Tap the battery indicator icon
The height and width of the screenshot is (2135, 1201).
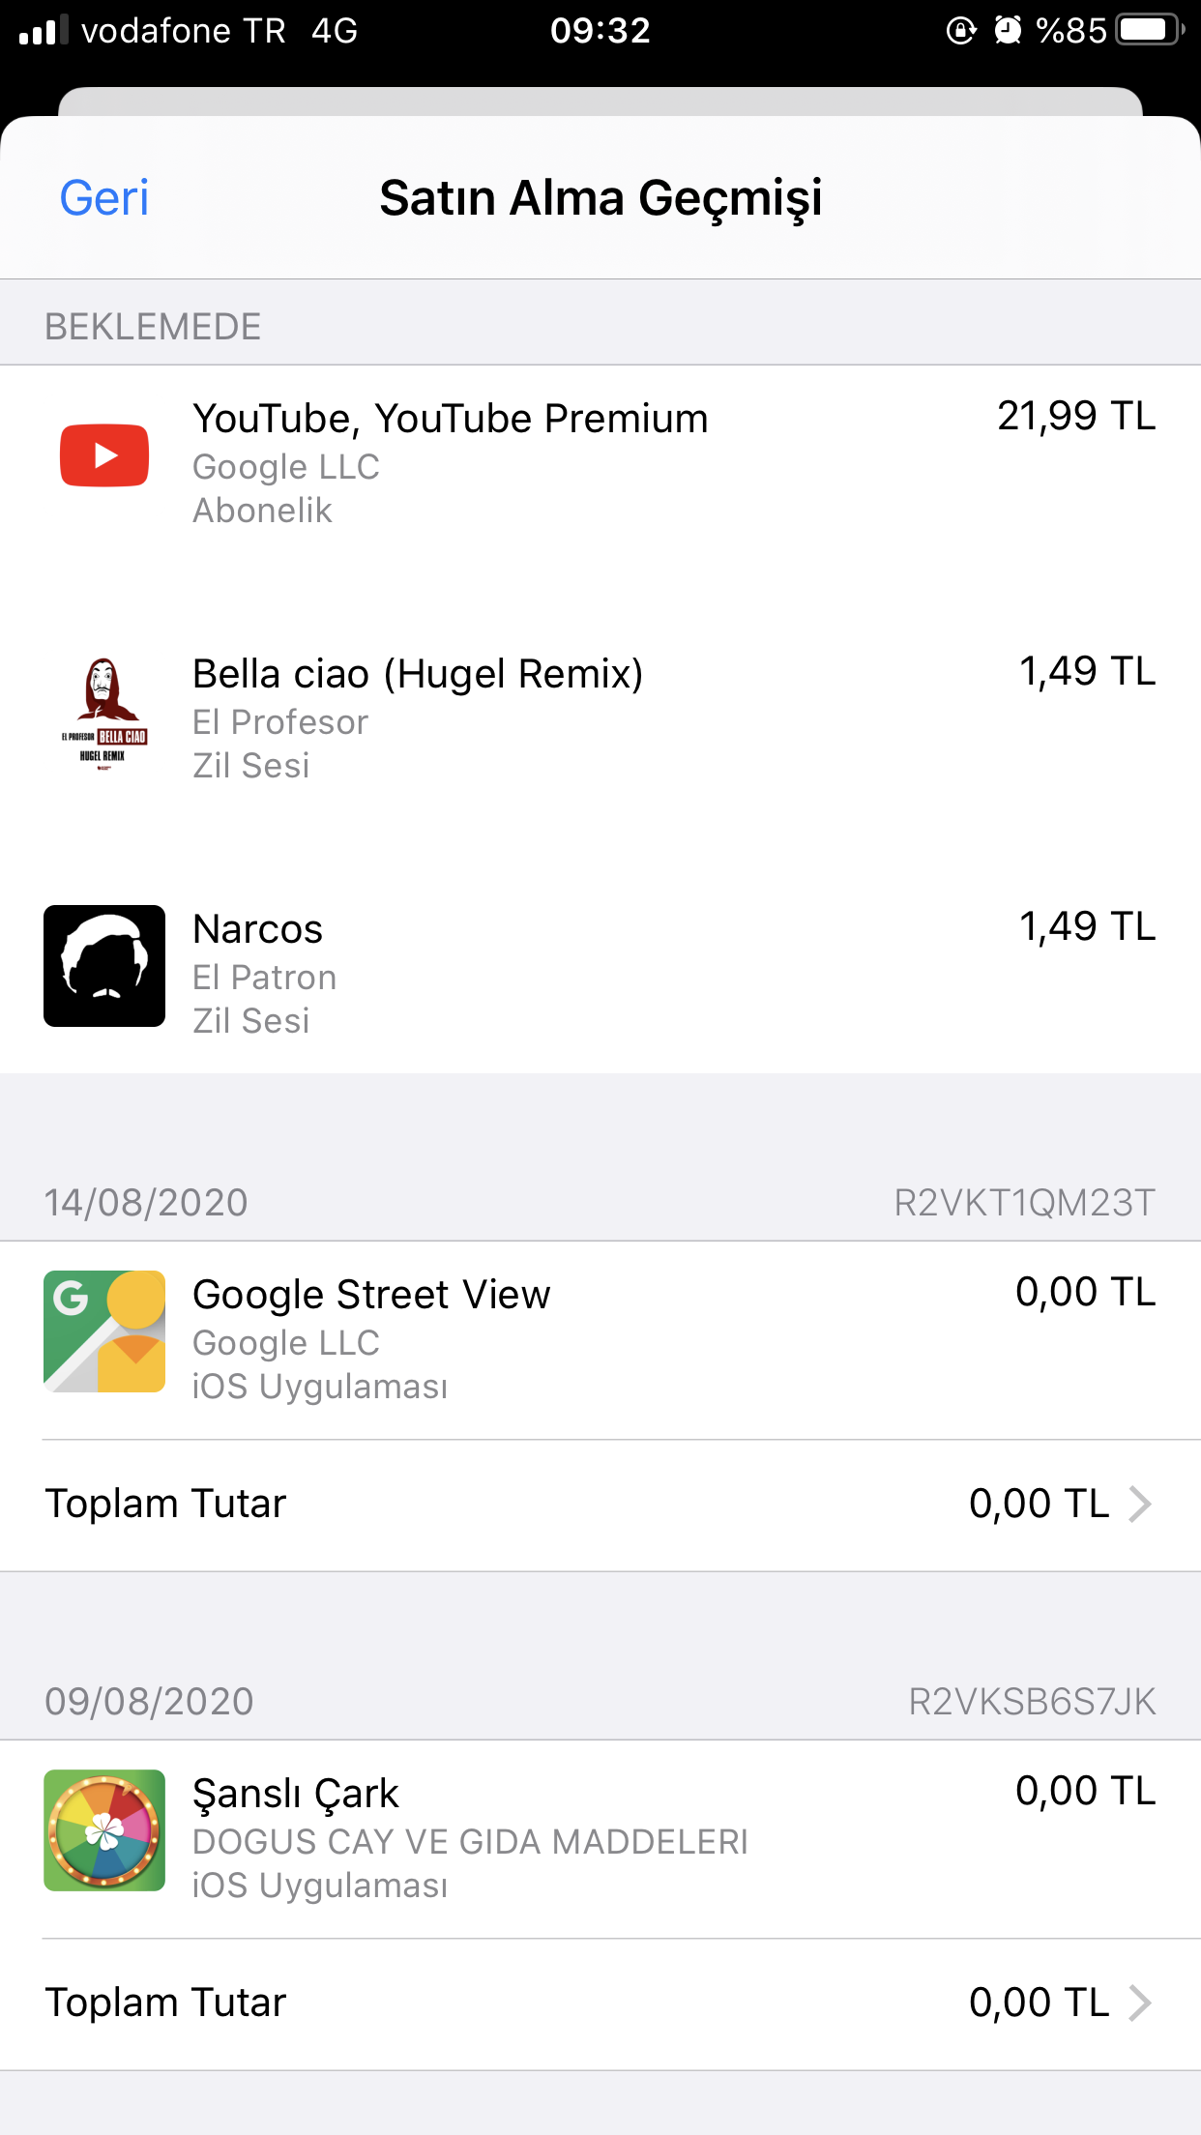[1150, 30]
